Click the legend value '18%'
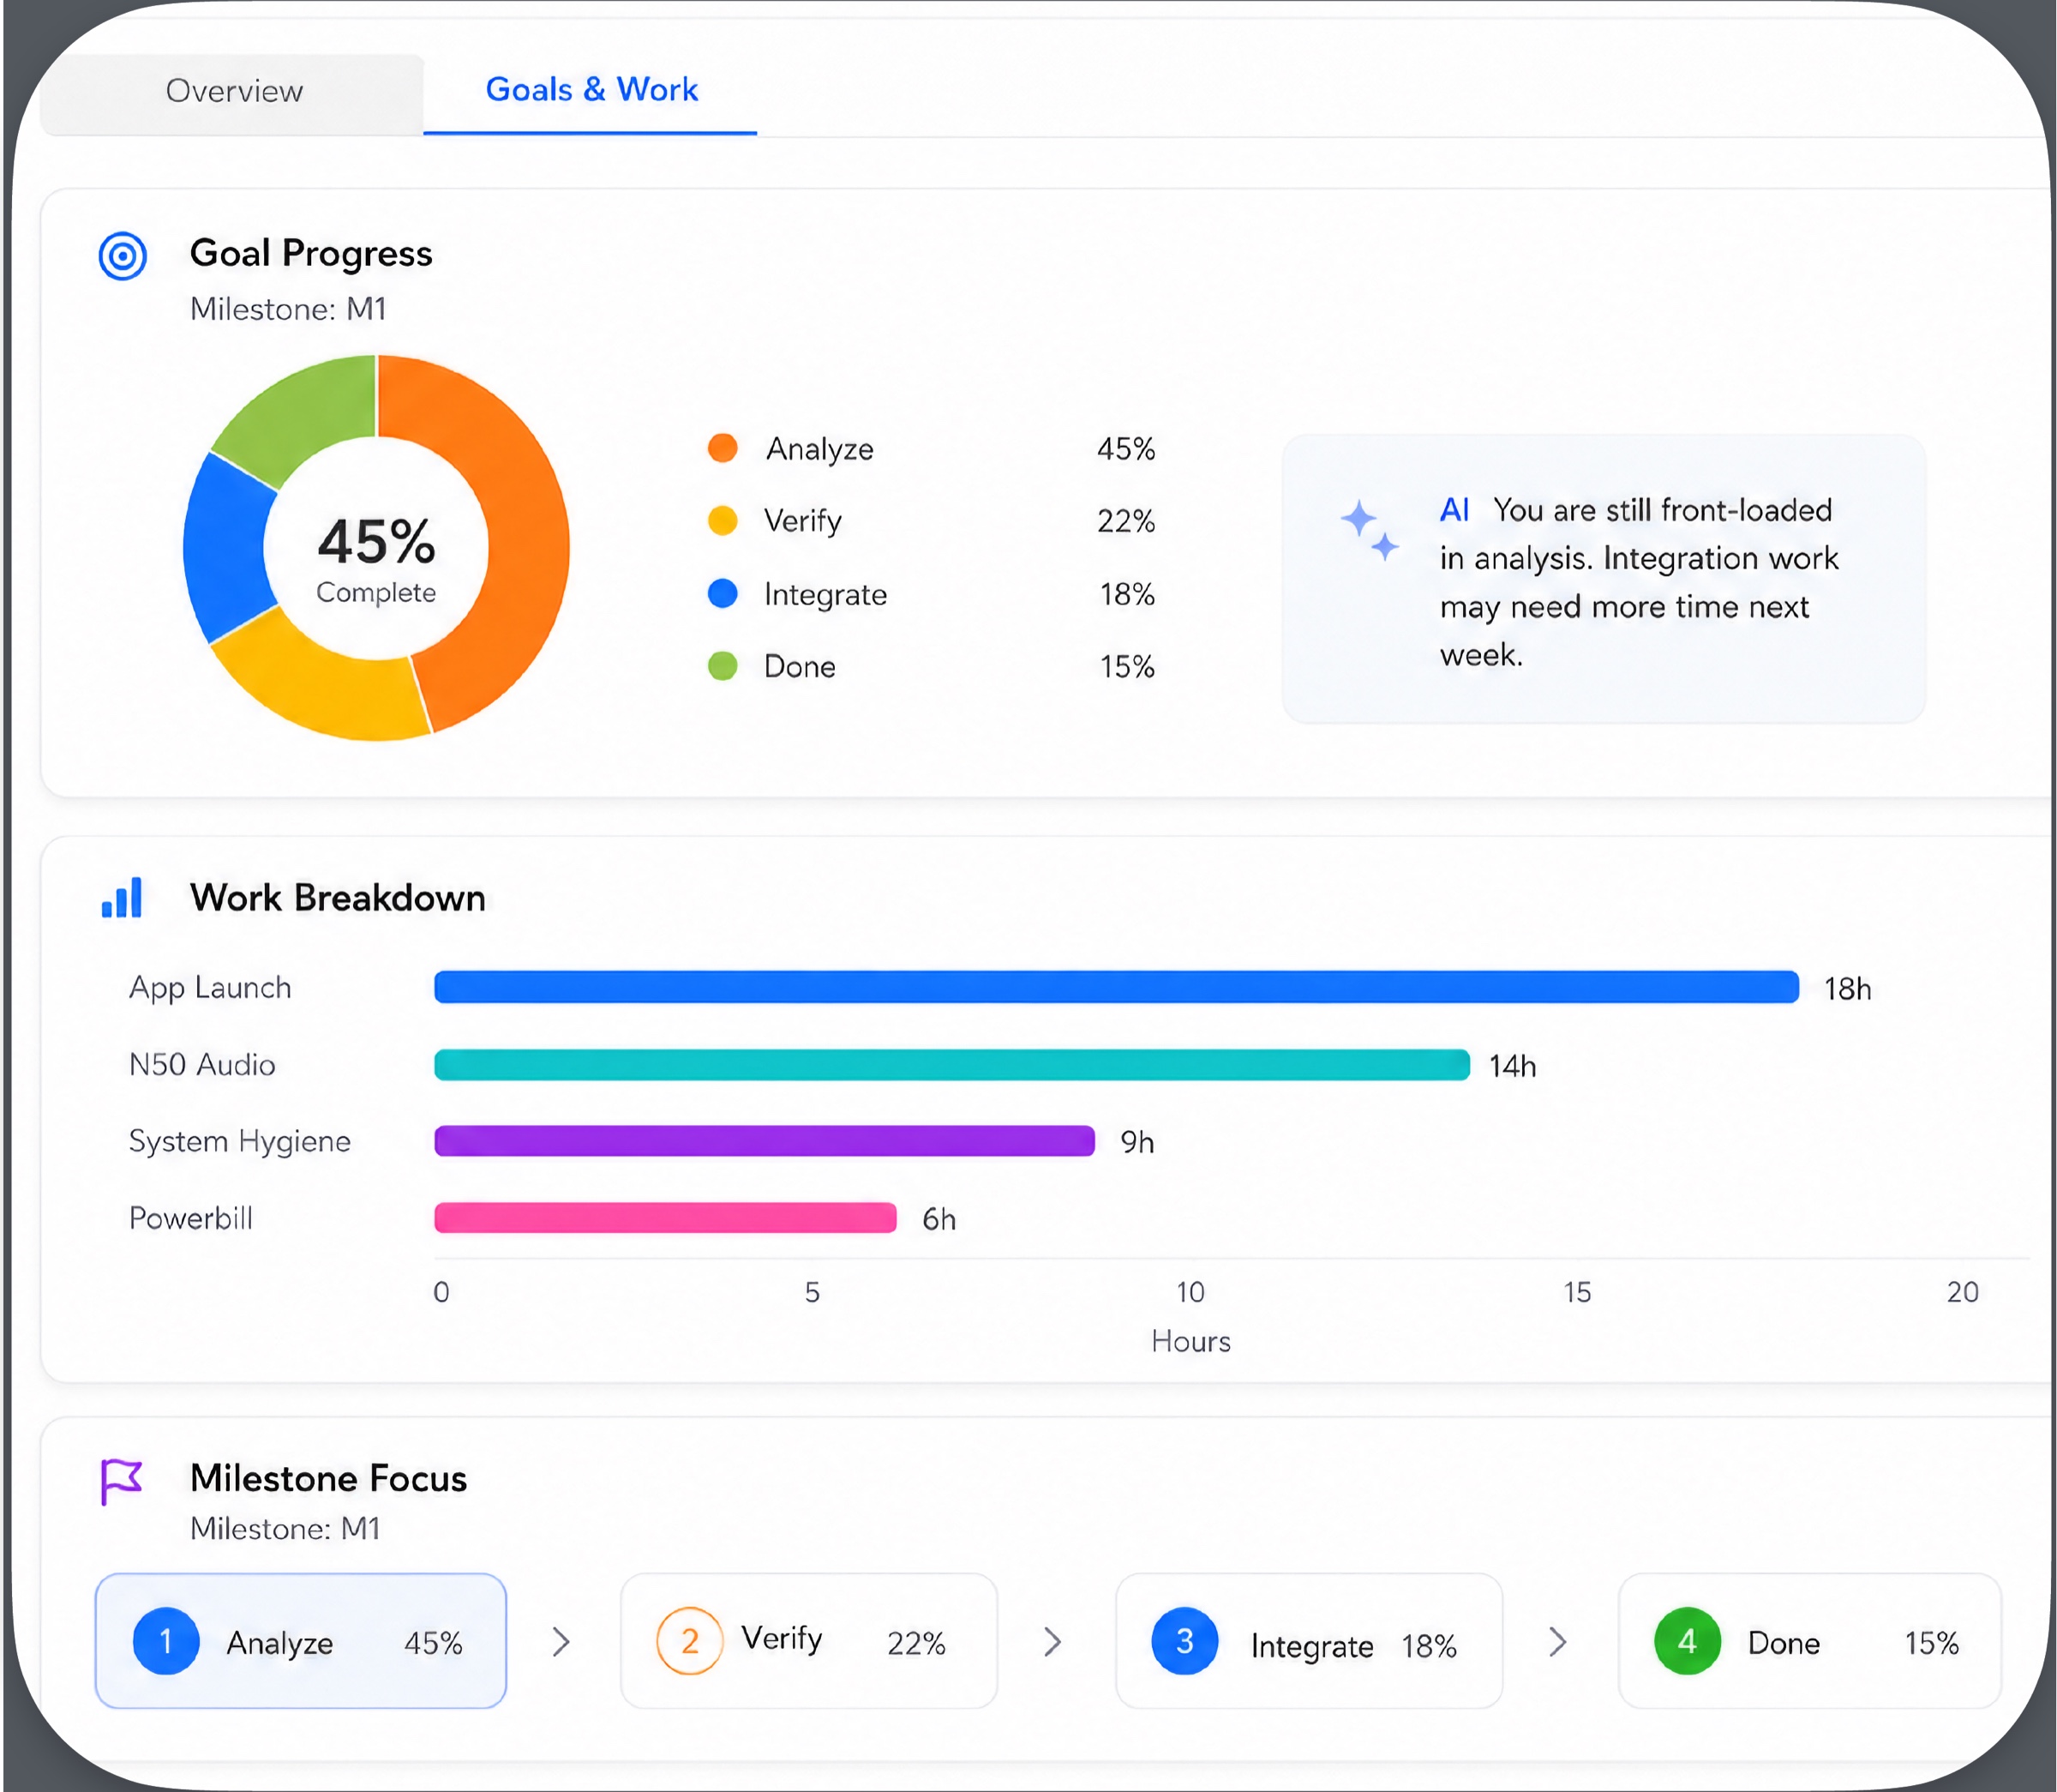 pyautogui.click(x=1126, y=594)
